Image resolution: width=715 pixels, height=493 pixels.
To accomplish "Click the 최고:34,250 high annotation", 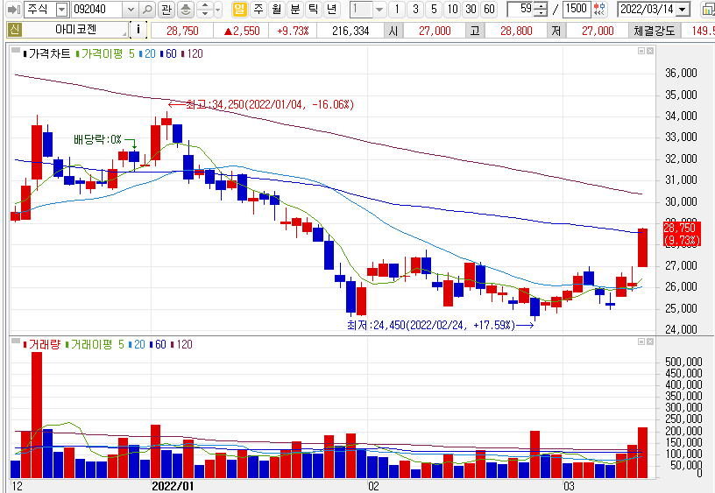I will coord(270,105).
